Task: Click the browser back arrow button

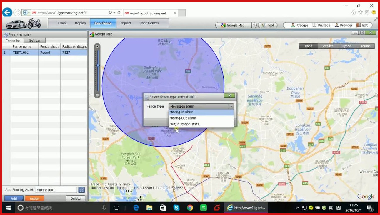Action: (7, 12)
